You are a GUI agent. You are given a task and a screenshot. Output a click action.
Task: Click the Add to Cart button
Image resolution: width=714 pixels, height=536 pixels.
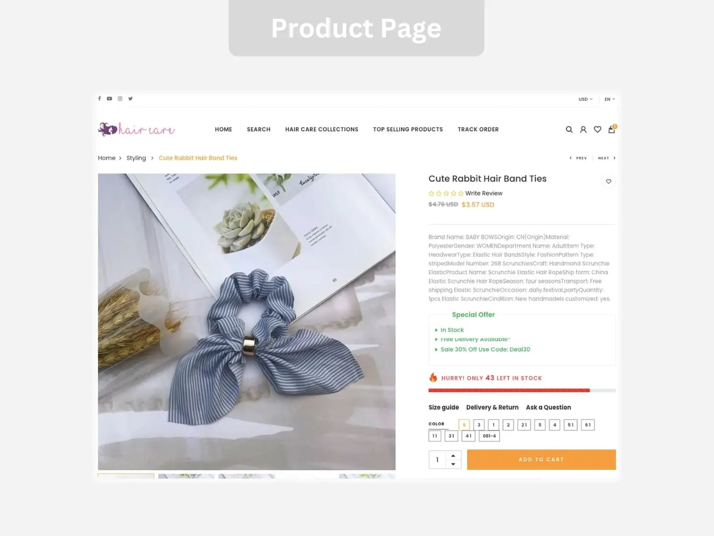[542, 459]
